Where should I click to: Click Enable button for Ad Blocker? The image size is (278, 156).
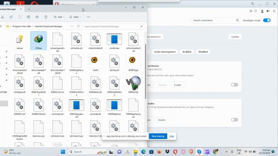(x=178, y=85)
